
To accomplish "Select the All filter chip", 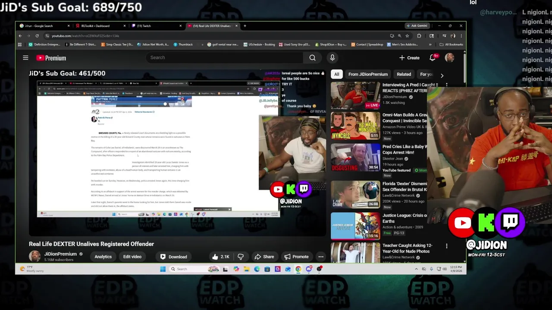I will click(336, 74).
